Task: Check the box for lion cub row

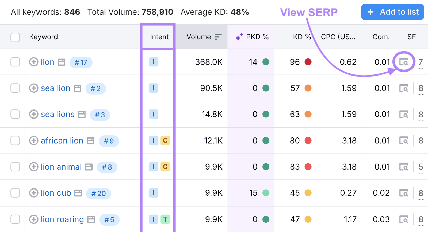Action: click(15, 193)
